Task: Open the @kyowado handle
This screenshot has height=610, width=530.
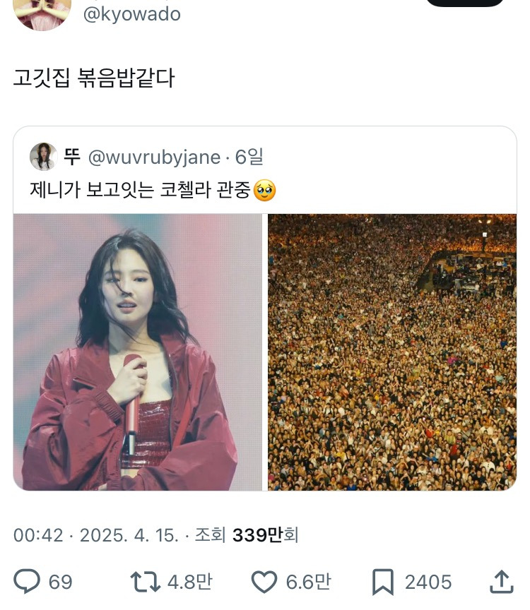Action: click(x=131, y=14)
